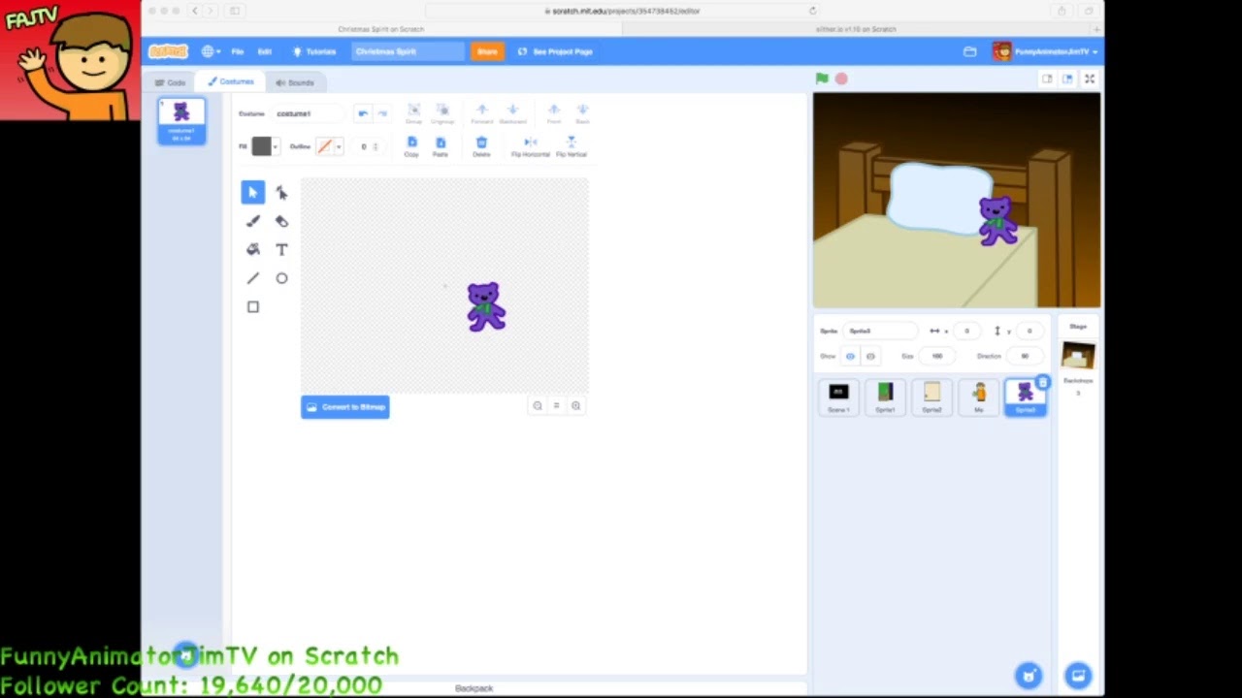Open Tutorials

[x=314, y=51]
